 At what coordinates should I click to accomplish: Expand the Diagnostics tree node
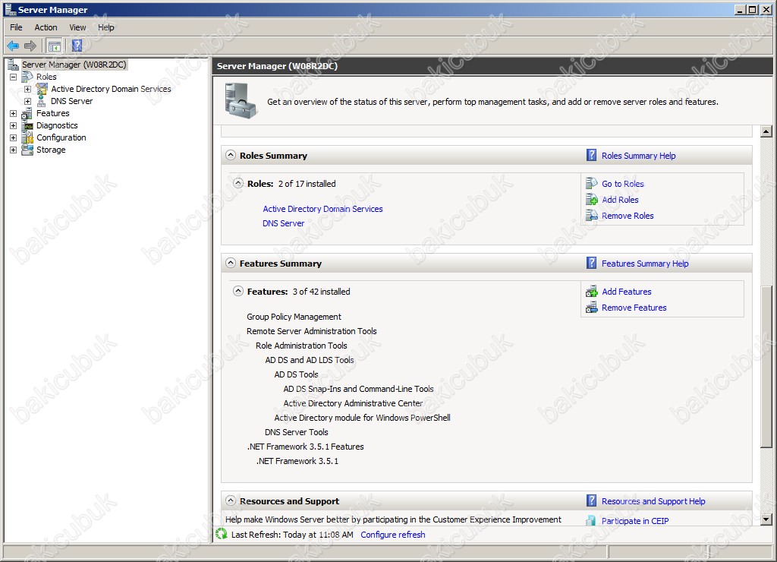[x=14, y=125]
